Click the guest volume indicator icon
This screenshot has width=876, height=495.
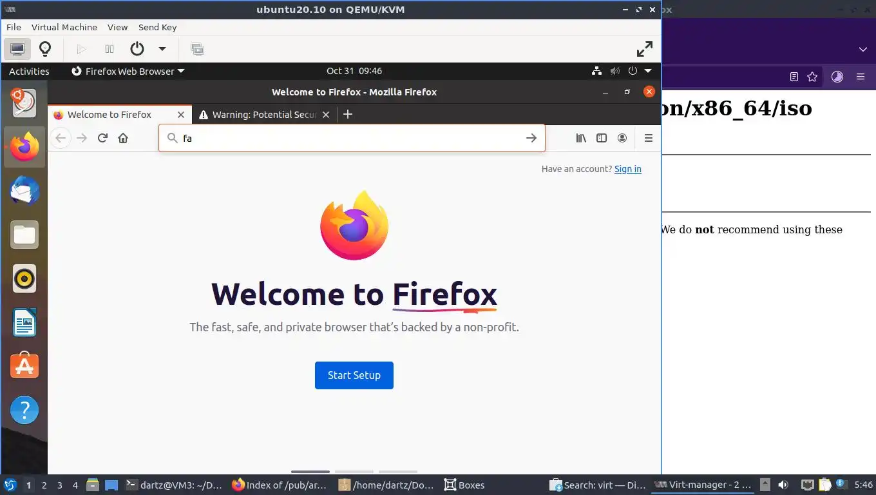click(x=615, y=71)
